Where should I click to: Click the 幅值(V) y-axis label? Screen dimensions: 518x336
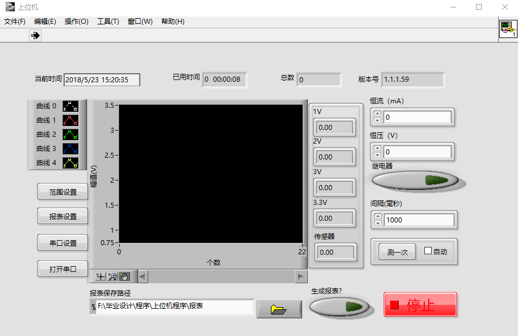pyautogui.click(x=94, y=177)
